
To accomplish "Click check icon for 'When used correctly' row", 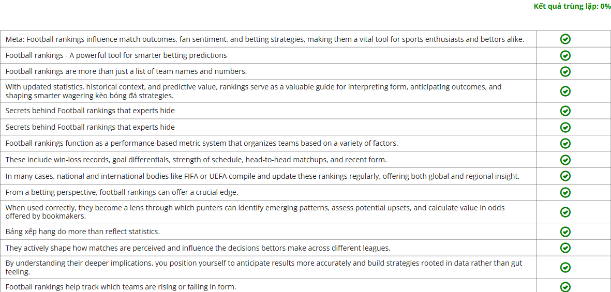I will 565,212.
